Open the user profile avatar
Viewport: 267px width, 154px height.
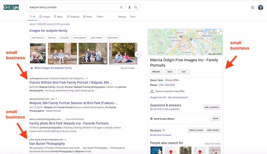tap(261, 7)
